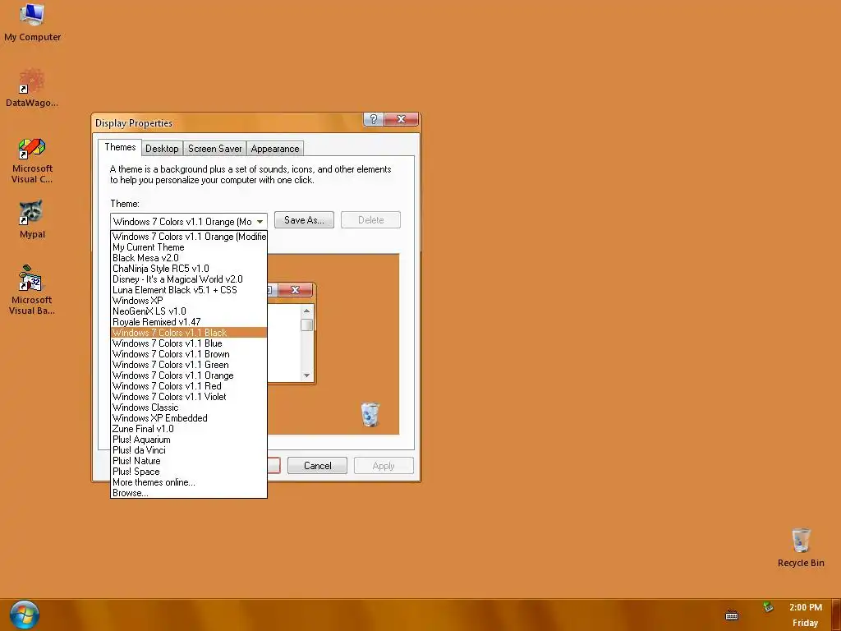Click the Recycle Bin in the theme preview
841x631 pixels.
click(x=370, y=414)
